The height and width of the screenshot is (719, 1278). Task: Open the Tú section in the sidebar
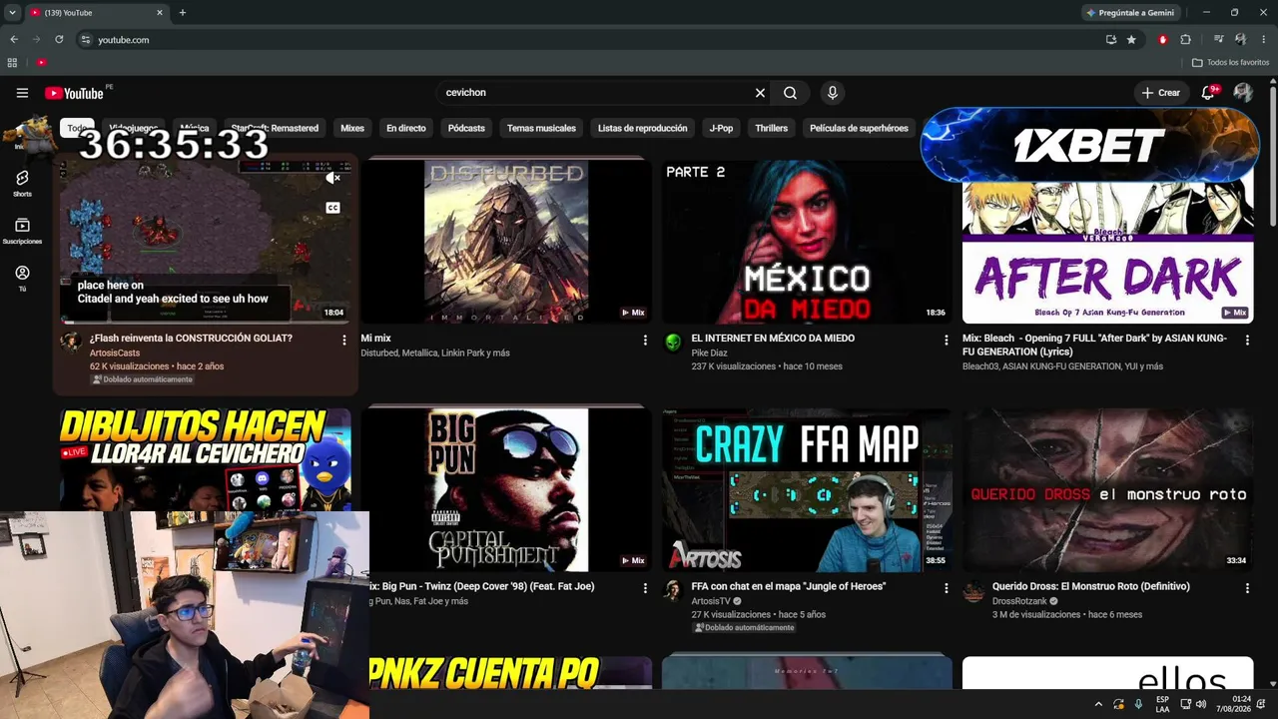pos(22,278)
